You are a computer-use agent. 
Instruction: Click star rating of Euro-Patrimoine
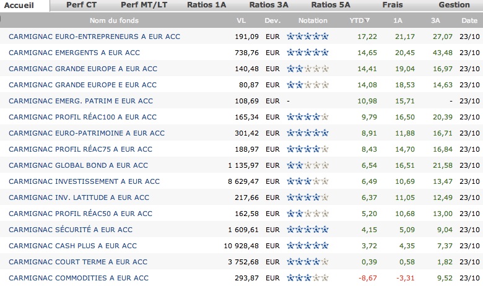[308, 133]
